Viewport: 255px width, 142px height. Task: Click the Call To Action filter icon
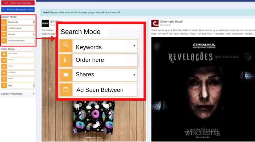[4, 54]
